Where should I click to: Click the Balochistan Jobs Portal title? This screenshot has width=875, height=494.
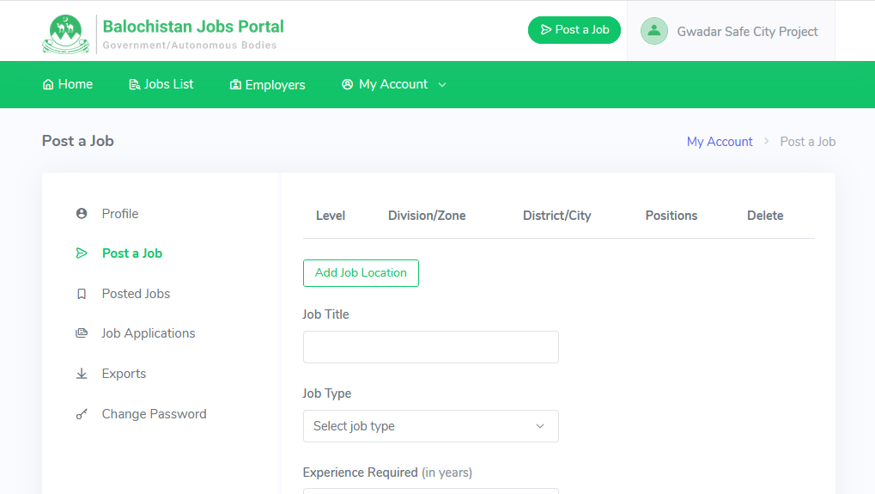[x=193, y=27]
